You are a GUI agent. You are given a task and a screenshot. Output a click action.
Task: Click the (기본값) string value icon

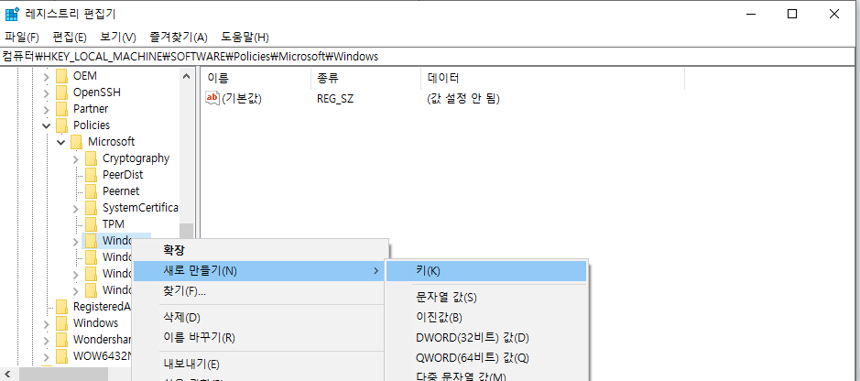(x=212, y=98)
